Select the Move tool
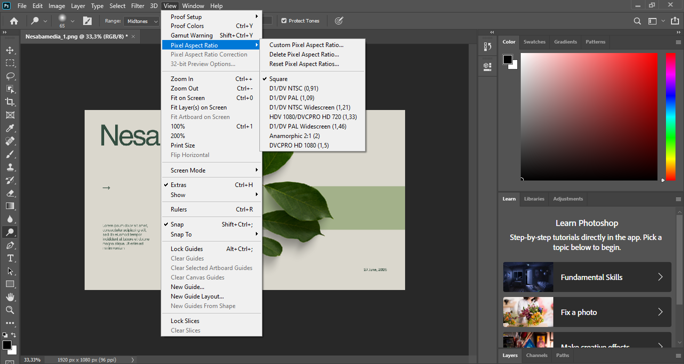Image resolution: width=684 pixels, height=364 pixels. pos(10,50)
